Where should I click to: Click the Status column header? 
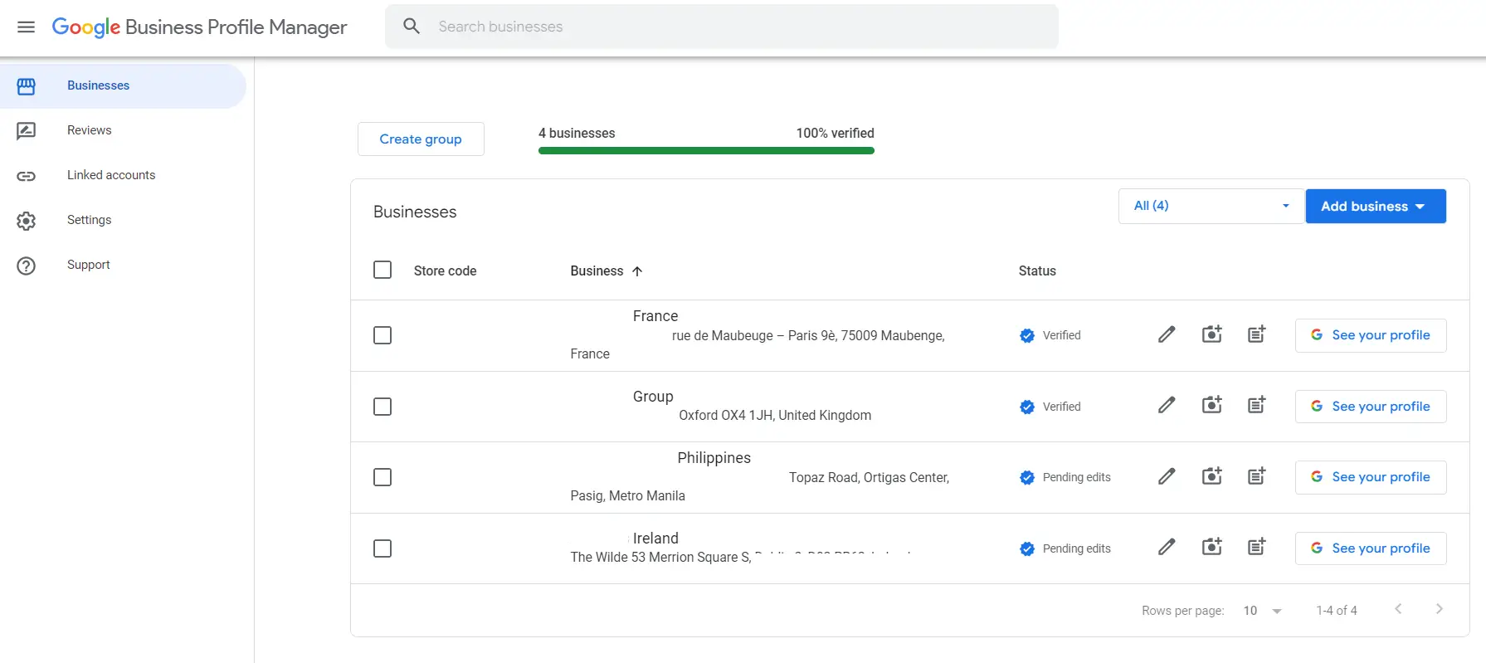(x=1037, y=271)
